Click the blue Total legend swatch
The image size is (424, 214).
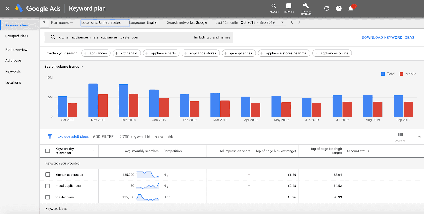(x=383, y=74)
